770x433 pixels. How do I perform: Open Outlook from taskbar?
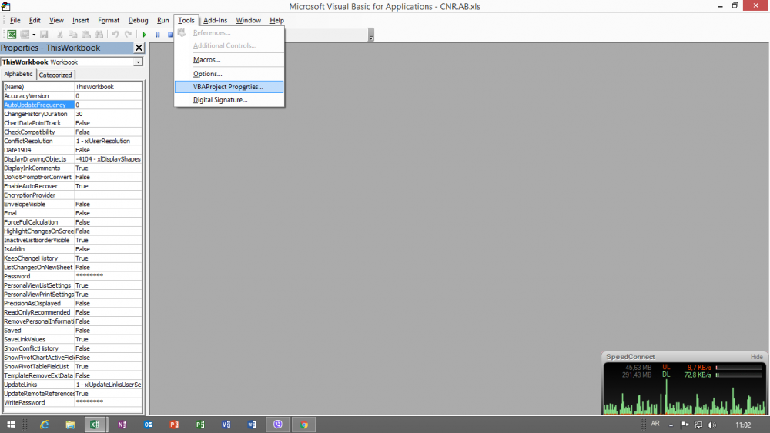[148, 425]
